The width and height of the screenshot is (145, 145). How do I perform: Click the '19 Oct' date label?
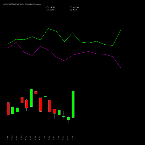68,138
